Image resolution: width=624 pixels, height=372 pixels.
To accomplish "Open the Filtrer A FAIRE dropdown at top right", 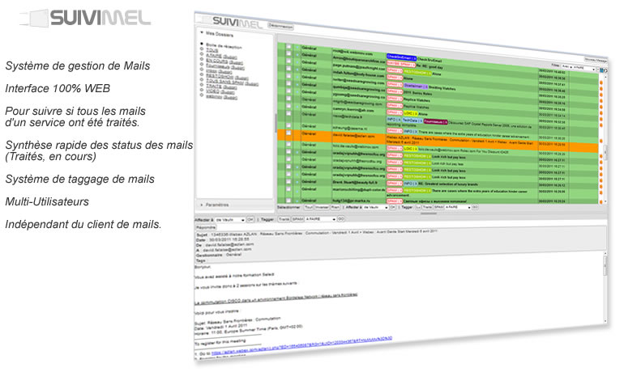I will click(x=585, y=68).
